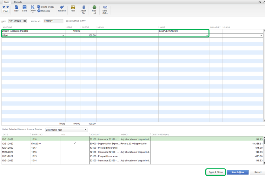This screenshot has height=176, width=265.
Task: Select the Main tab
Action: (6, 2)
